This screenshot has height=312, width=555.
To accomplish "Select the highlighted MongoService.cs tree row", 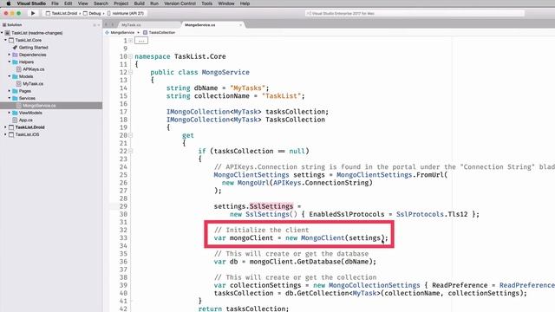I will (51, 106).
